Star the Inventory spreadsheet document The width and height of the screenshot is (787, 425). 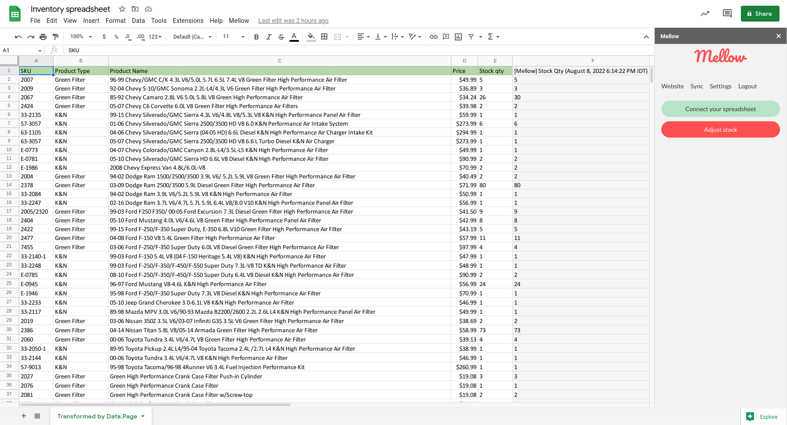click(122, 9)
